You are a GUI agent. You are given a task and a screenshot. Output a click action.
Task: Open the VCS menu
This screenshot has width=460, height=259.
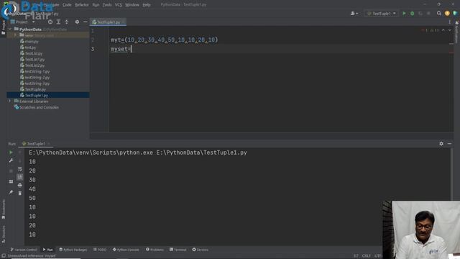coord(118,5)
